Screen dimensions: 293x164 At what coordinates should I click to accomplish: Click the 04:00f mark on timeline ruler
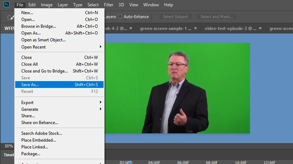[154, 162]
